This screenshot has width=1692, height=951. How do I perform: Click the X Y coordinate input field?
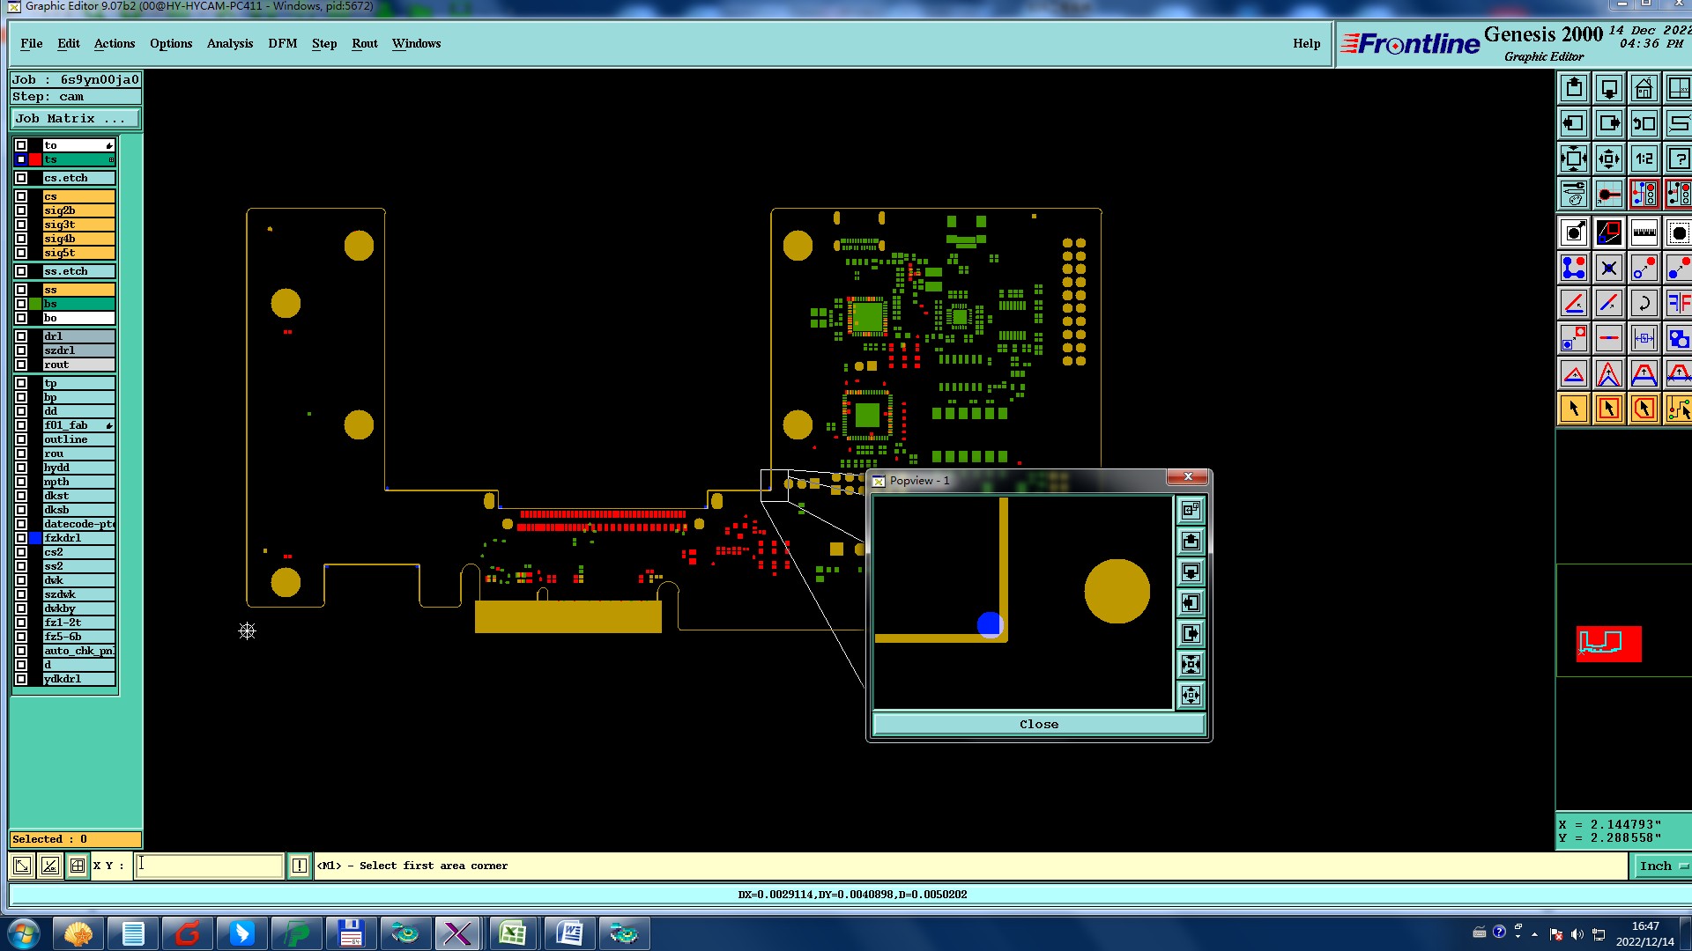[x=210, y=866]
